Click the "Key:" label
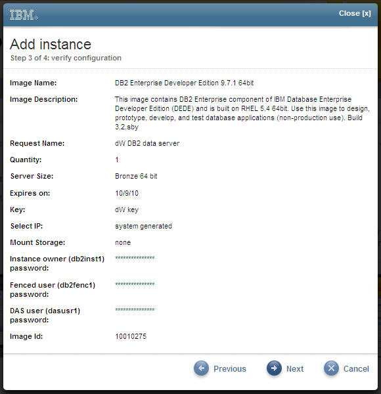This screenshot has width=381, height=394. pos(17,209)
